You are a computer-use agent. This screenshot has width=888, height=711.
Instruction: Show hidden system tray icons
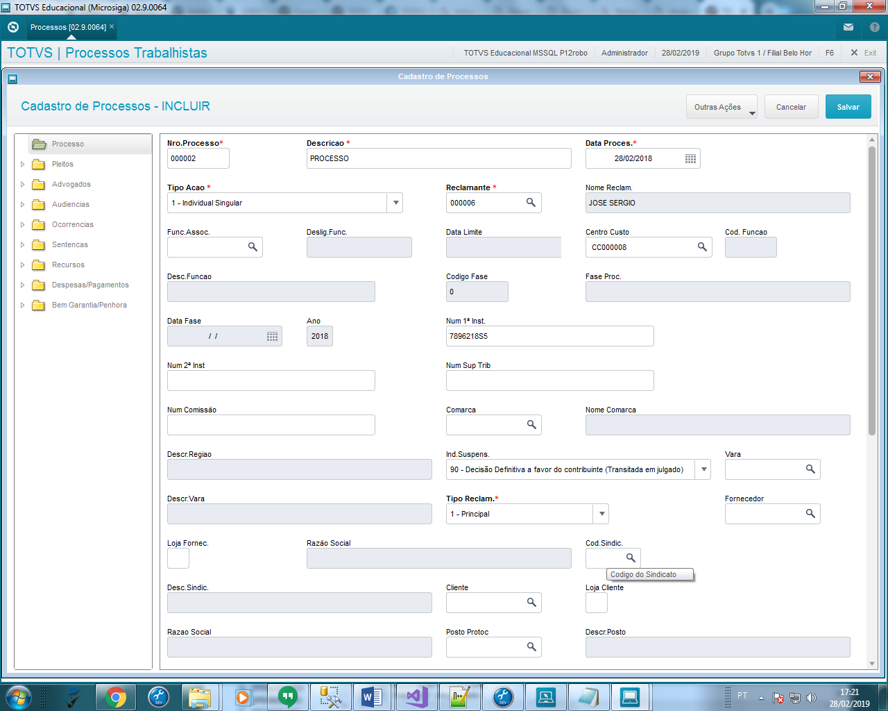pyautogui.click(x=761, y=697)
